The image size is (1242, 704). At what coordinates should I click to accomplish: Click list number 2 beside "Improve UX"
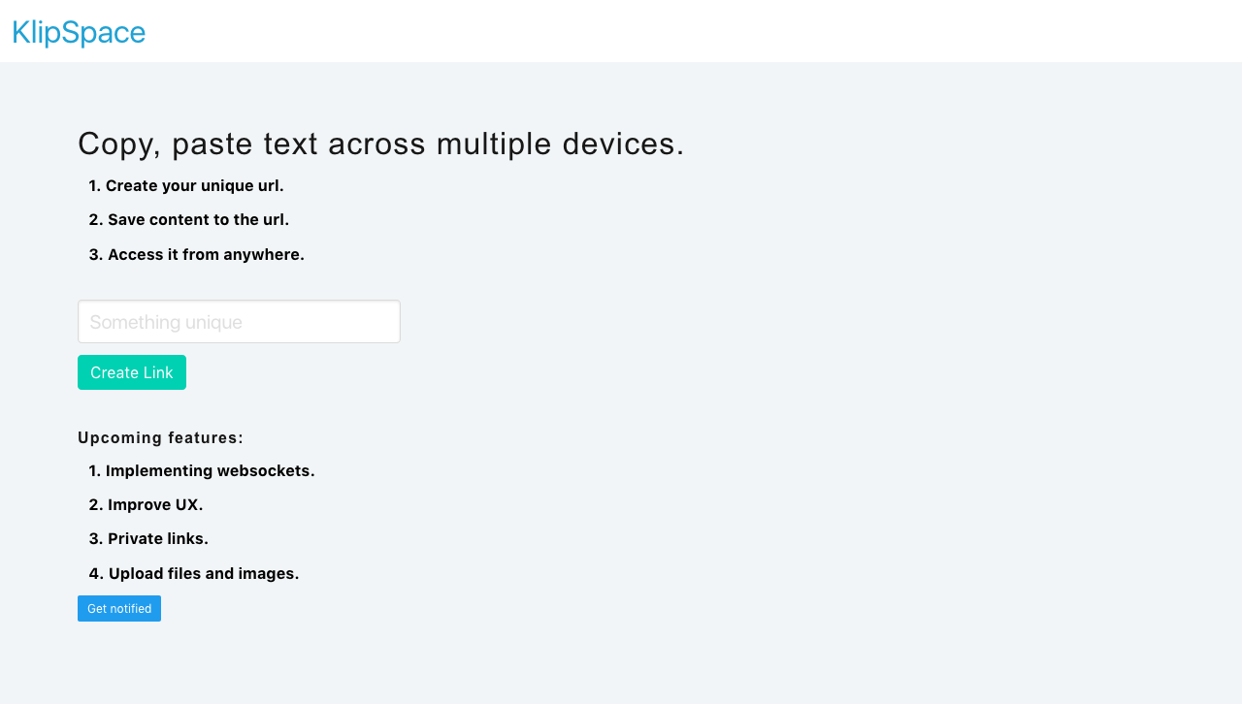coord(94,505)
